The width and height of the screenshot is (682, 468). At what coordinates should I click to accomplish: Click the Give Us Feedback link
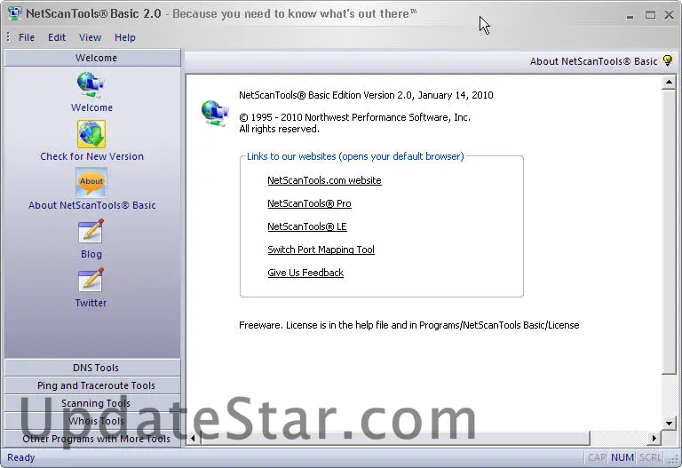click(x=305, y=273)
